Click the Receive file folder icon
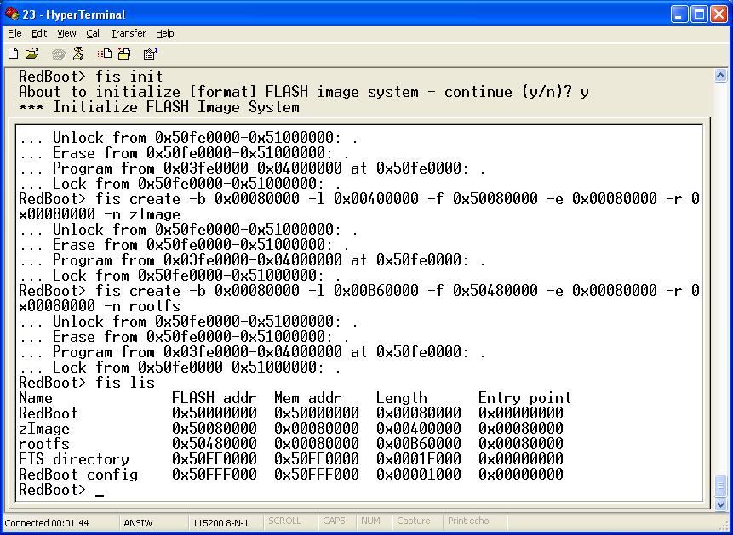 click(123, 53)
